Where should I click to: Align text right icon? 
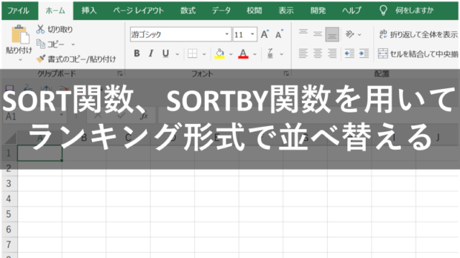(332, 54)
